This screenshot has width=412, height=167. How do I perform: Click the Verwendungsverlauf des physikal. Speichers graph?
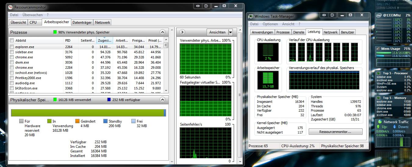[x=324, y=80]
